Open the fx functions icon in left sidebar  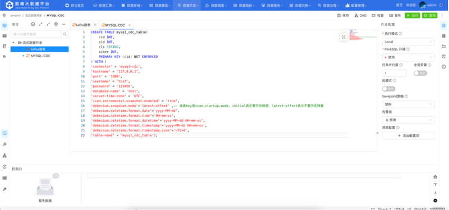(x=4, y=57)
